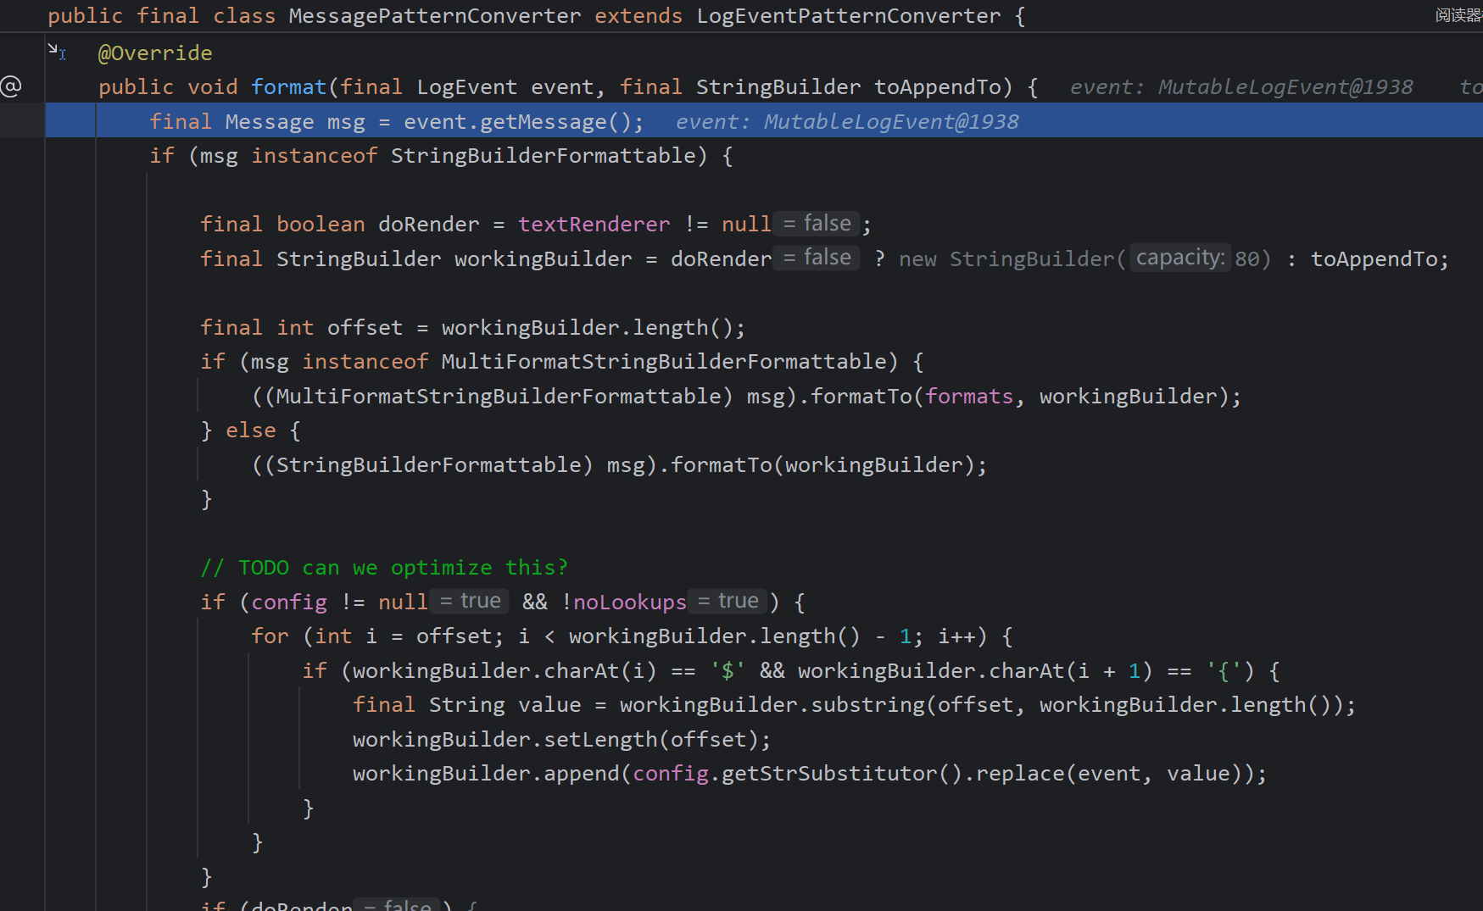Click formatTo(workingBuilder) call
The image size is (1483, 911).
(x=823, y=465)
